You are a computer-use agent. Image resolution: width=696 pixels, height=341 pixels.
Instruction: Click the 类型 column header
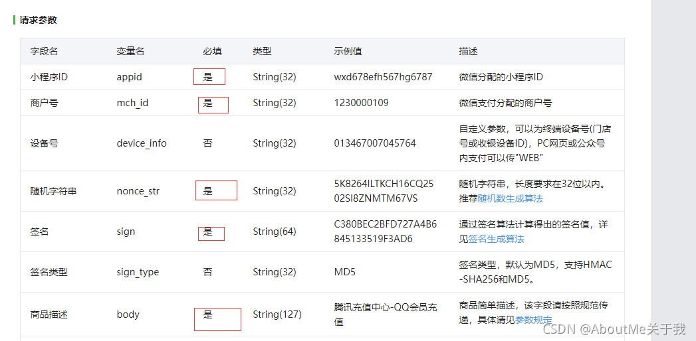tap(262, 51)
